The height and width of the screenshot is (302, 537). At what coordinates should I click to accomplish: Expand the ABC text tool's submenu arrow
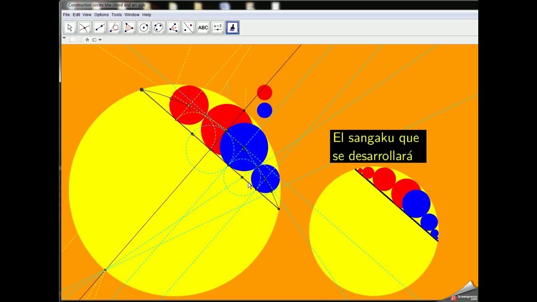click(208, 33)
